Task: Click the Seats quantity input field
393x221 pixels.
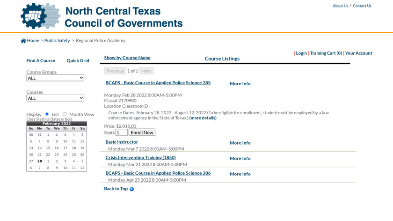Action: pyautogui.click(x=121, y=133)
